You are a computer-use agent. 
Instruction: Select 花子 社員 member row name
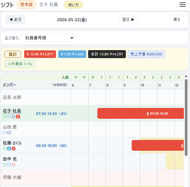pos(12,111)
